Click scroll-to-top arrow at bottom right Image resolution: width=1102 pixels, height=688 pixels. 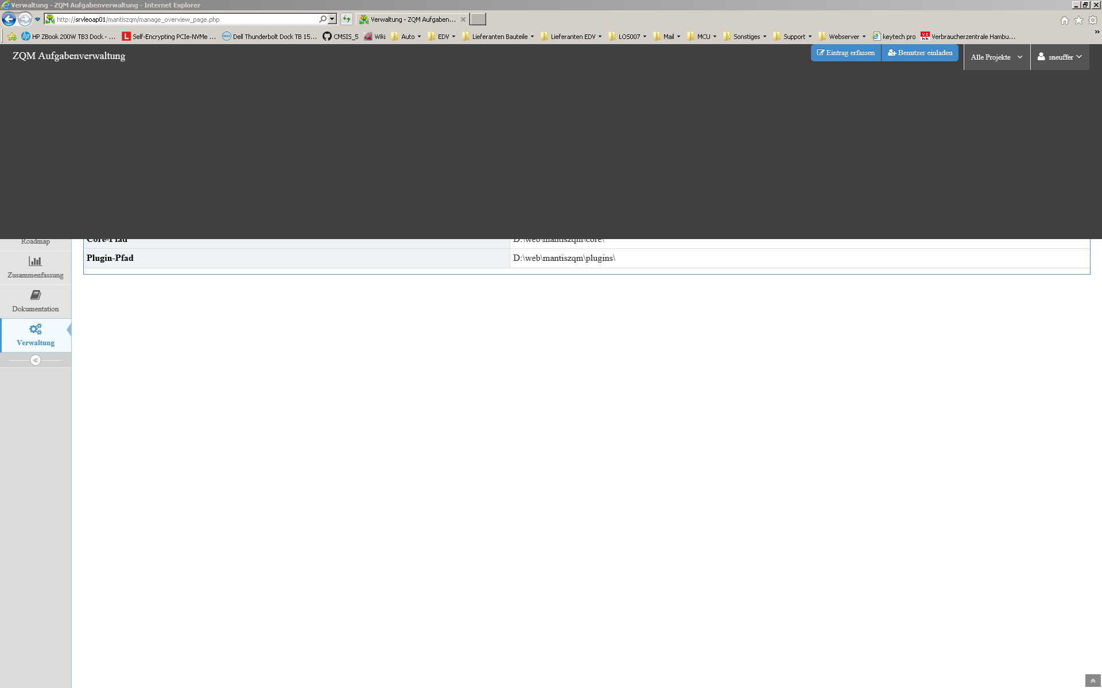(x=1093, y=681)
